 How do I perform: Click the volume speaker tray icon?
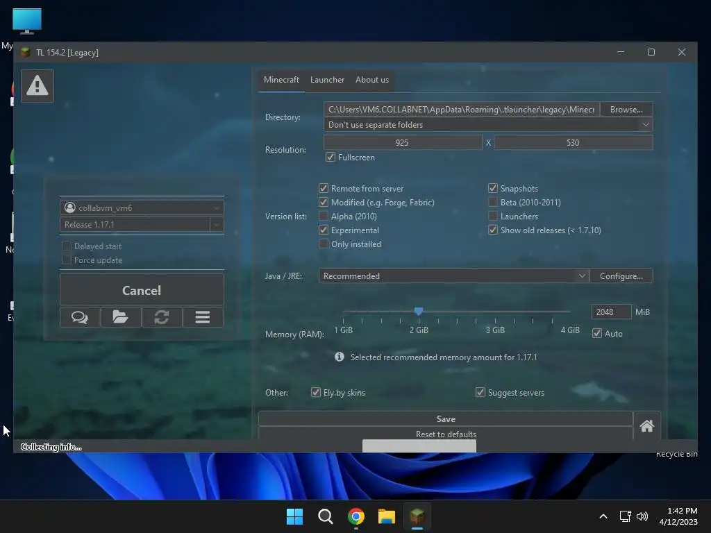pos(642,516)
